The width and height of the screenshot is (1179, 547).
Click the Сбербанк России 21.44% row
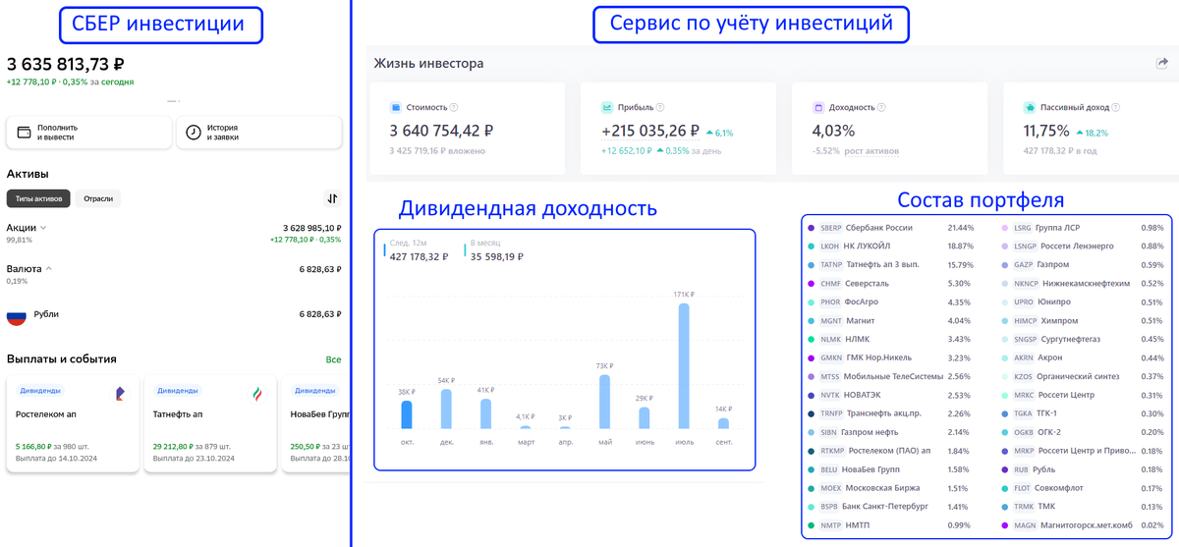click(889, 228)
